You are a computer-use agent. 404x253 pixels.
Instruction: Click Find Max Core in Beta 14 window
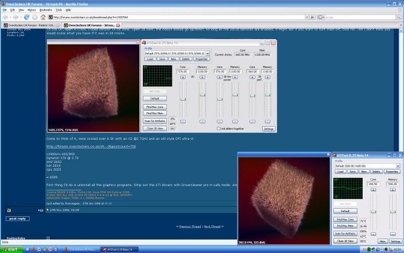(x=345, y=219)
